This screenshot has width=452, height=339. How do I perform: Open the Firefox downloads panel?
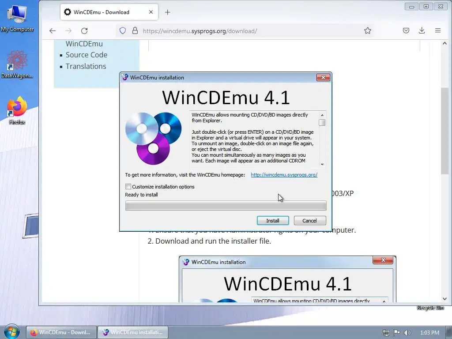(422, 30)
